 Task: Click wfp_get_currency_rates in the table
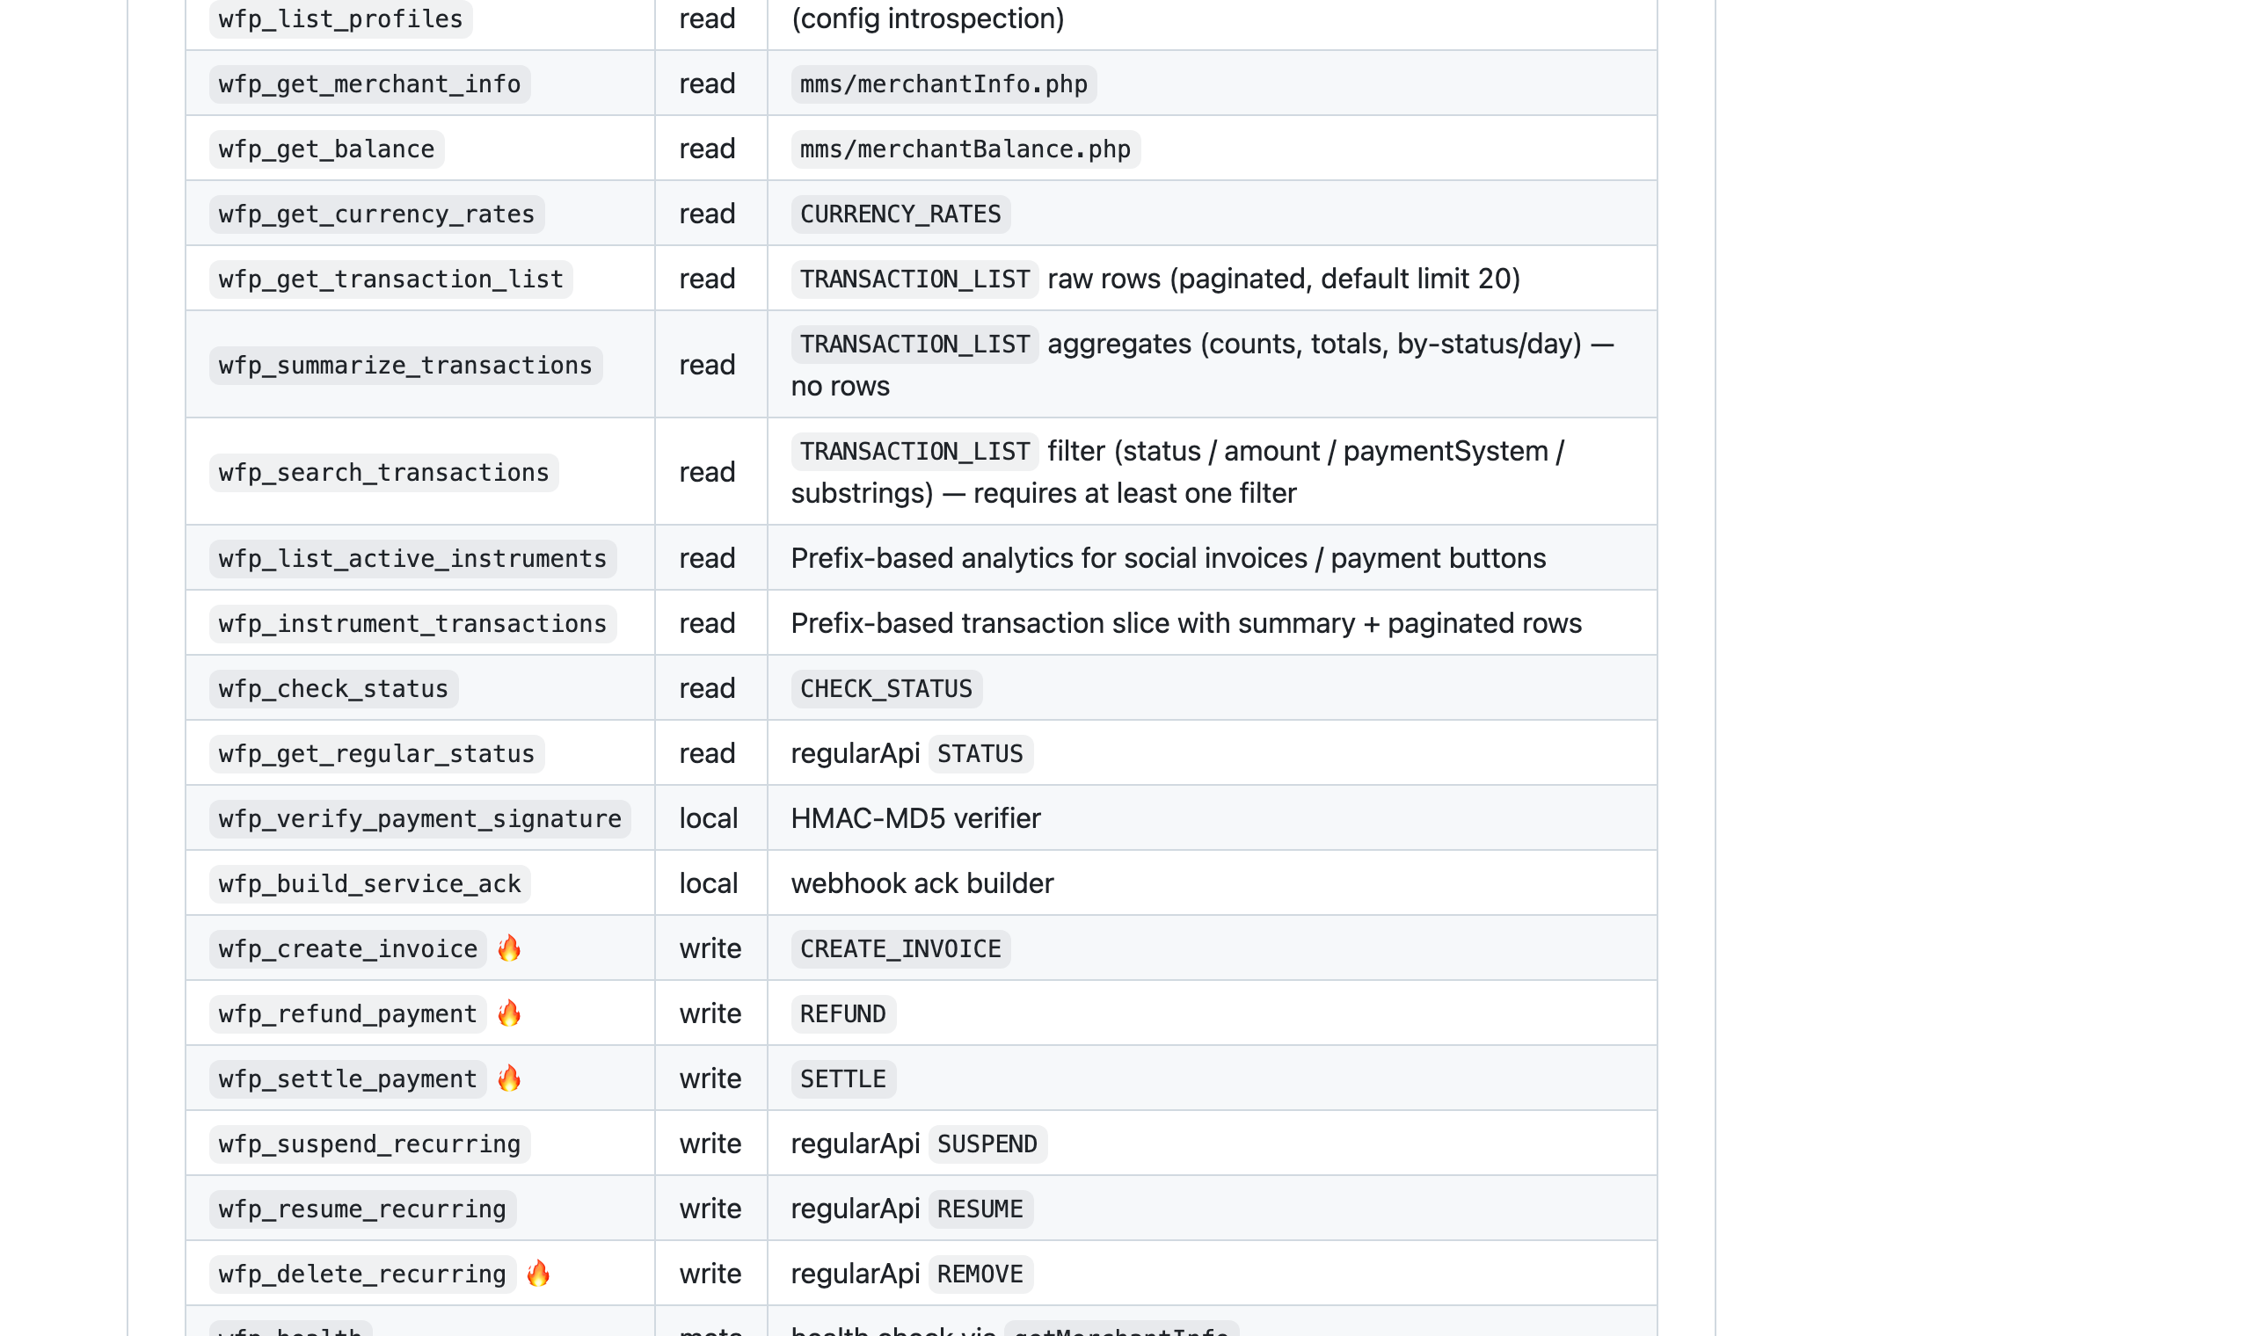pyautogui.click(x=377, y=214)
